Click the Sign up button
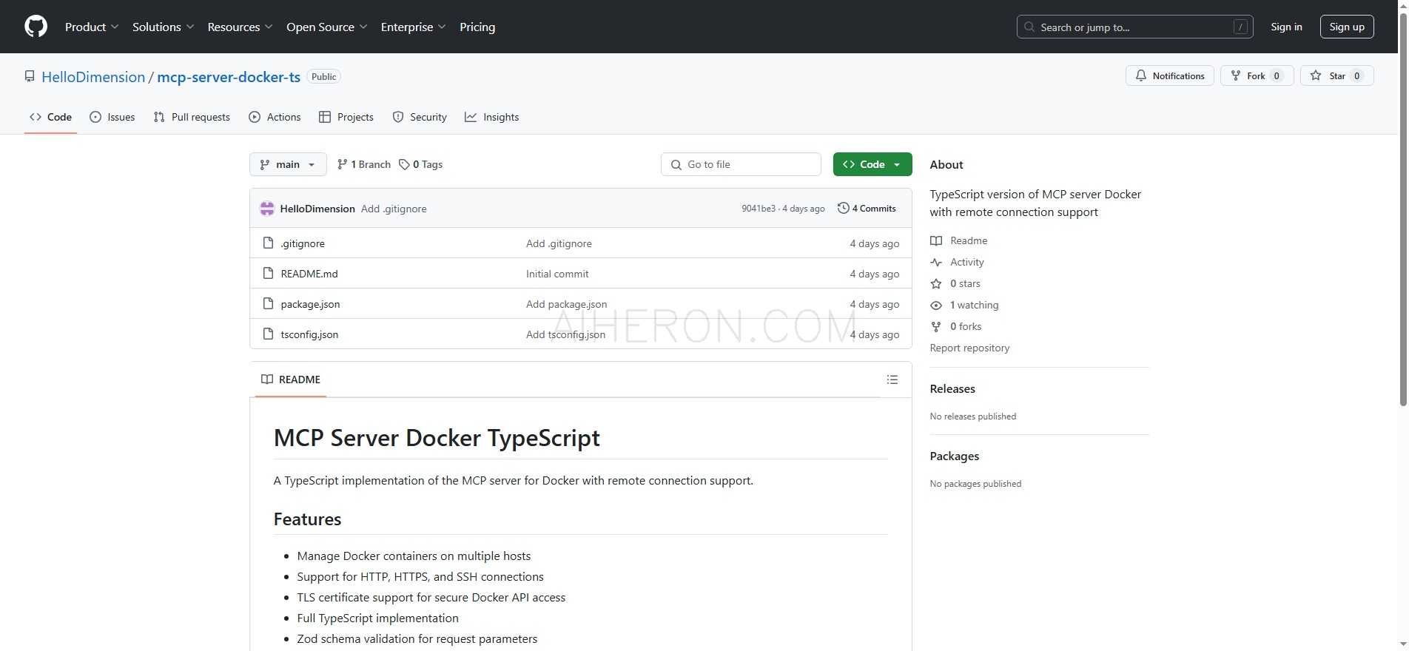 [x=1347, y=27]
